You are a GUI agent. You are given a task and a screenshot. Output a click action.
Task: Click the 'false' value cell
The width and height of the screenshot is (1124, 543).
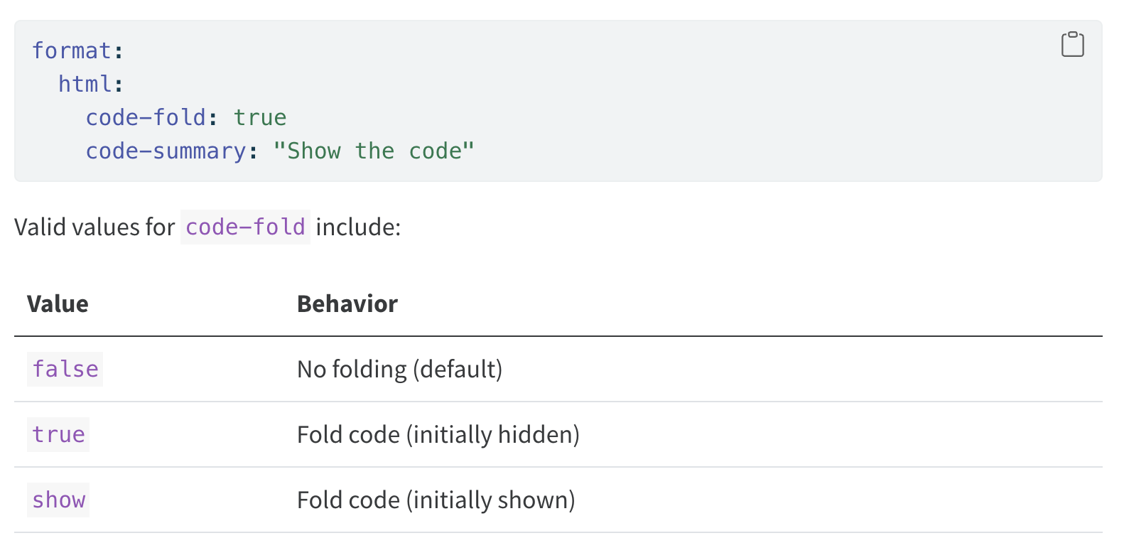pos(65,370)
